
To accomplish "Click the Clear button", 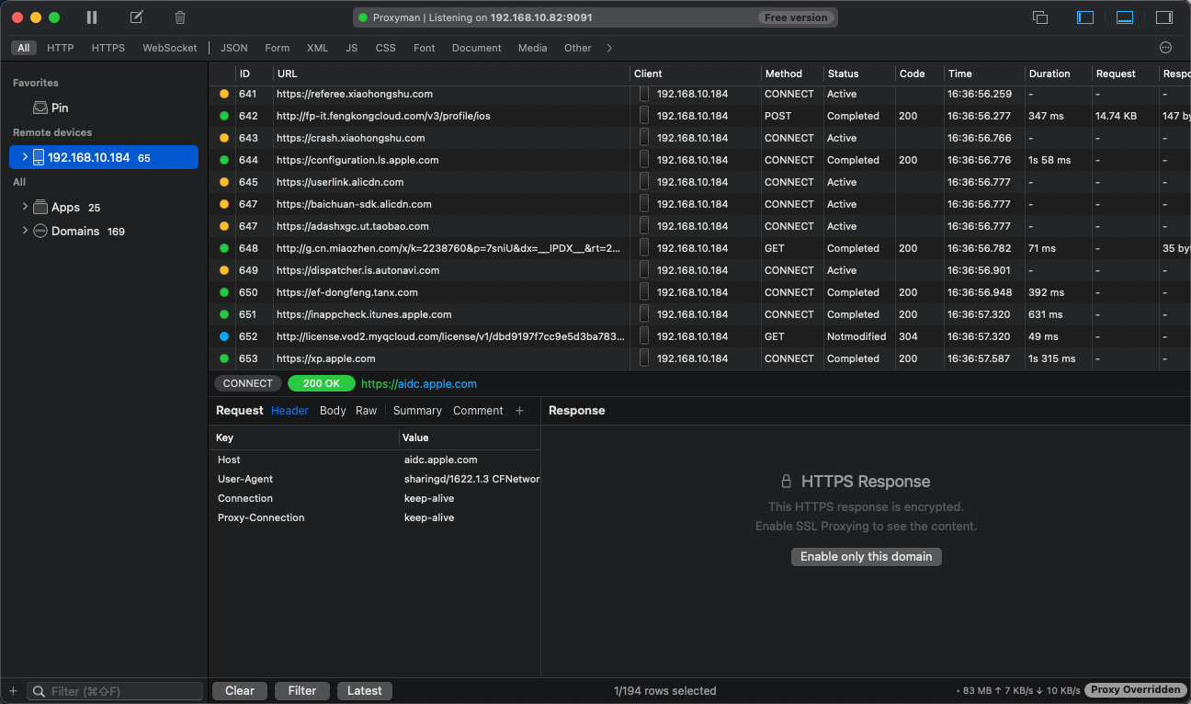I will [240, 691].
